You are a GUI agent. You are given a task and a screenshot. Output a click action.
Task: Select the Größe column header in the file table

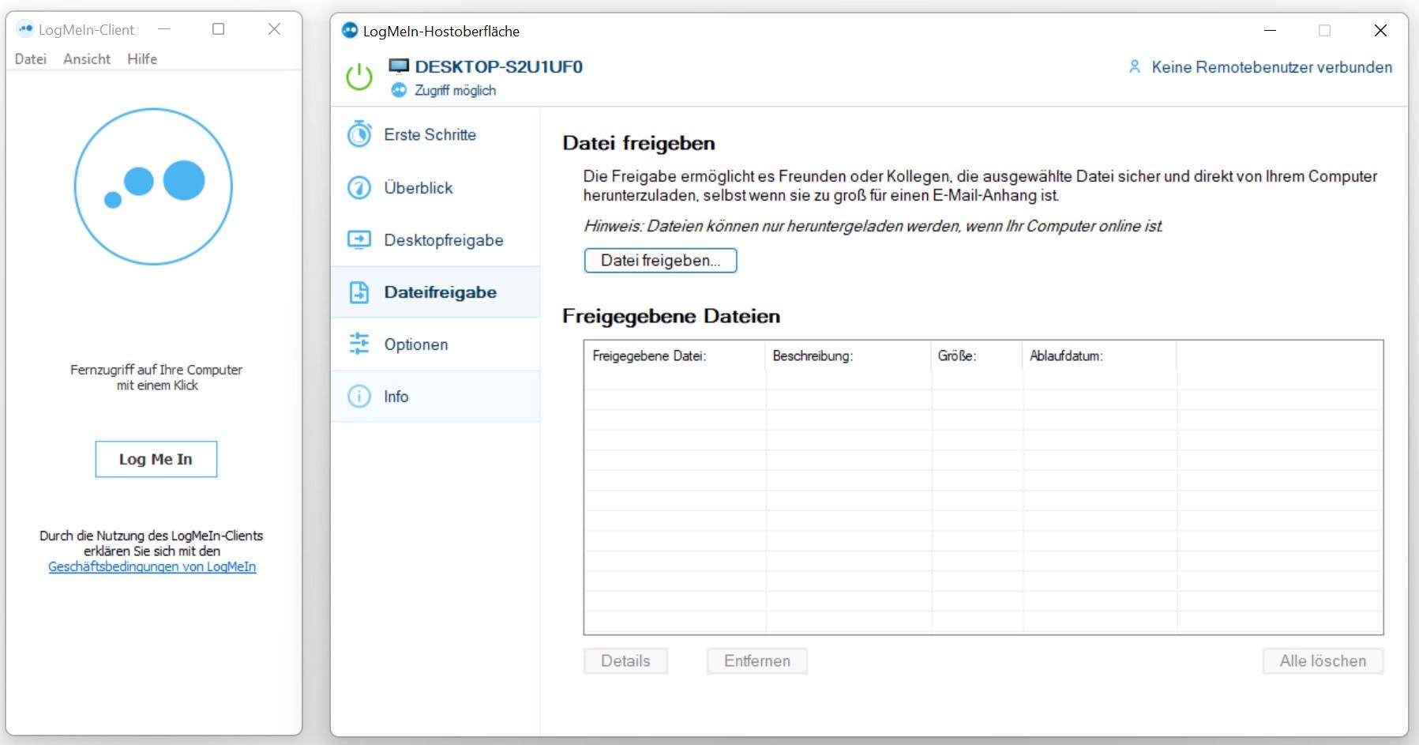click(x=958, y=356)
